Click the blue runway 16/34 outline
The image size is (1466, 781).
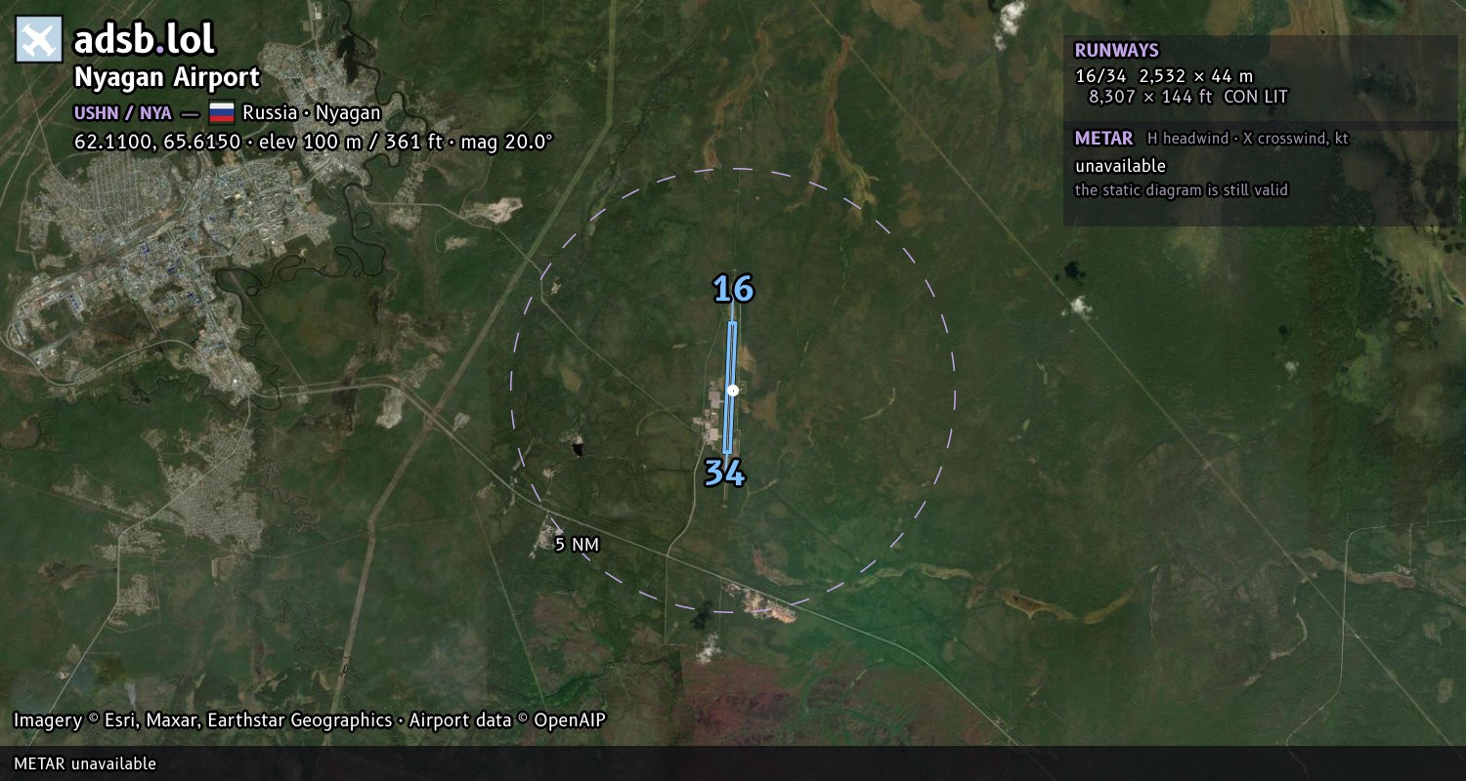coord(730,388)
